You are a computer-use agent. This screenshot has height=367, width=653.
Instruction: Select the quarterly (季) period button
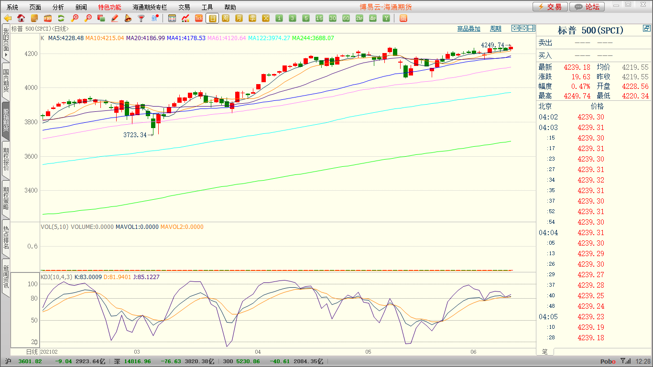point(252,19)
